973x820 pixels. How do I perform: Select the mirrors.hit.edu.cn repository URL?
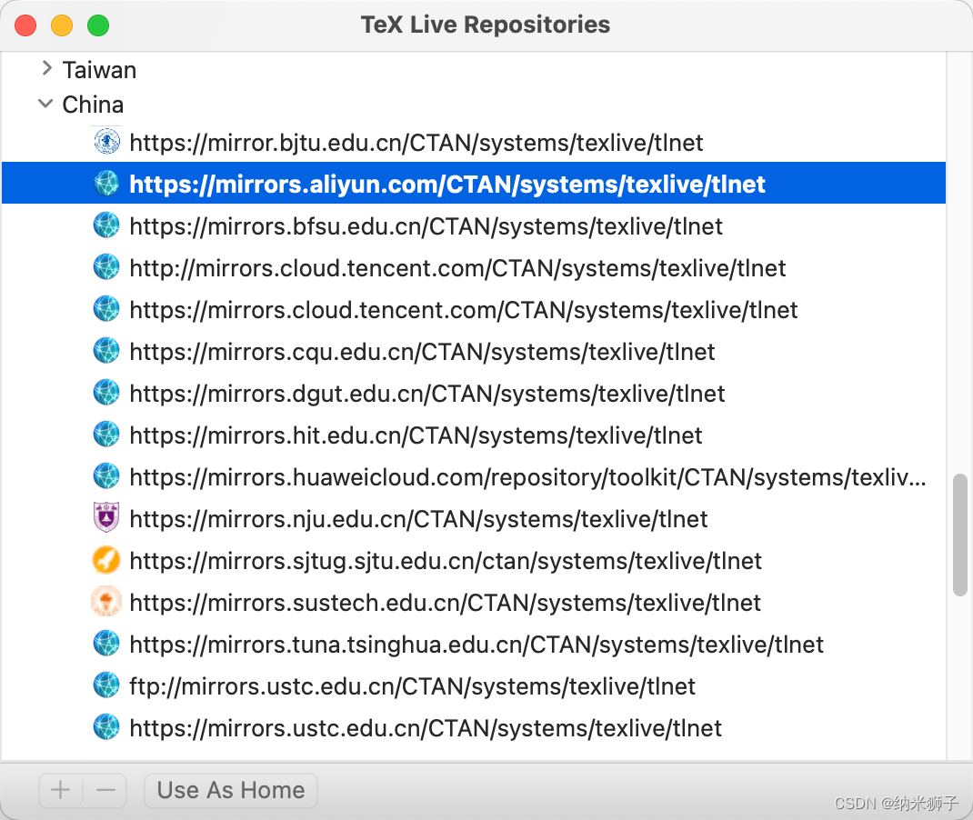click(x=416, y=435)
